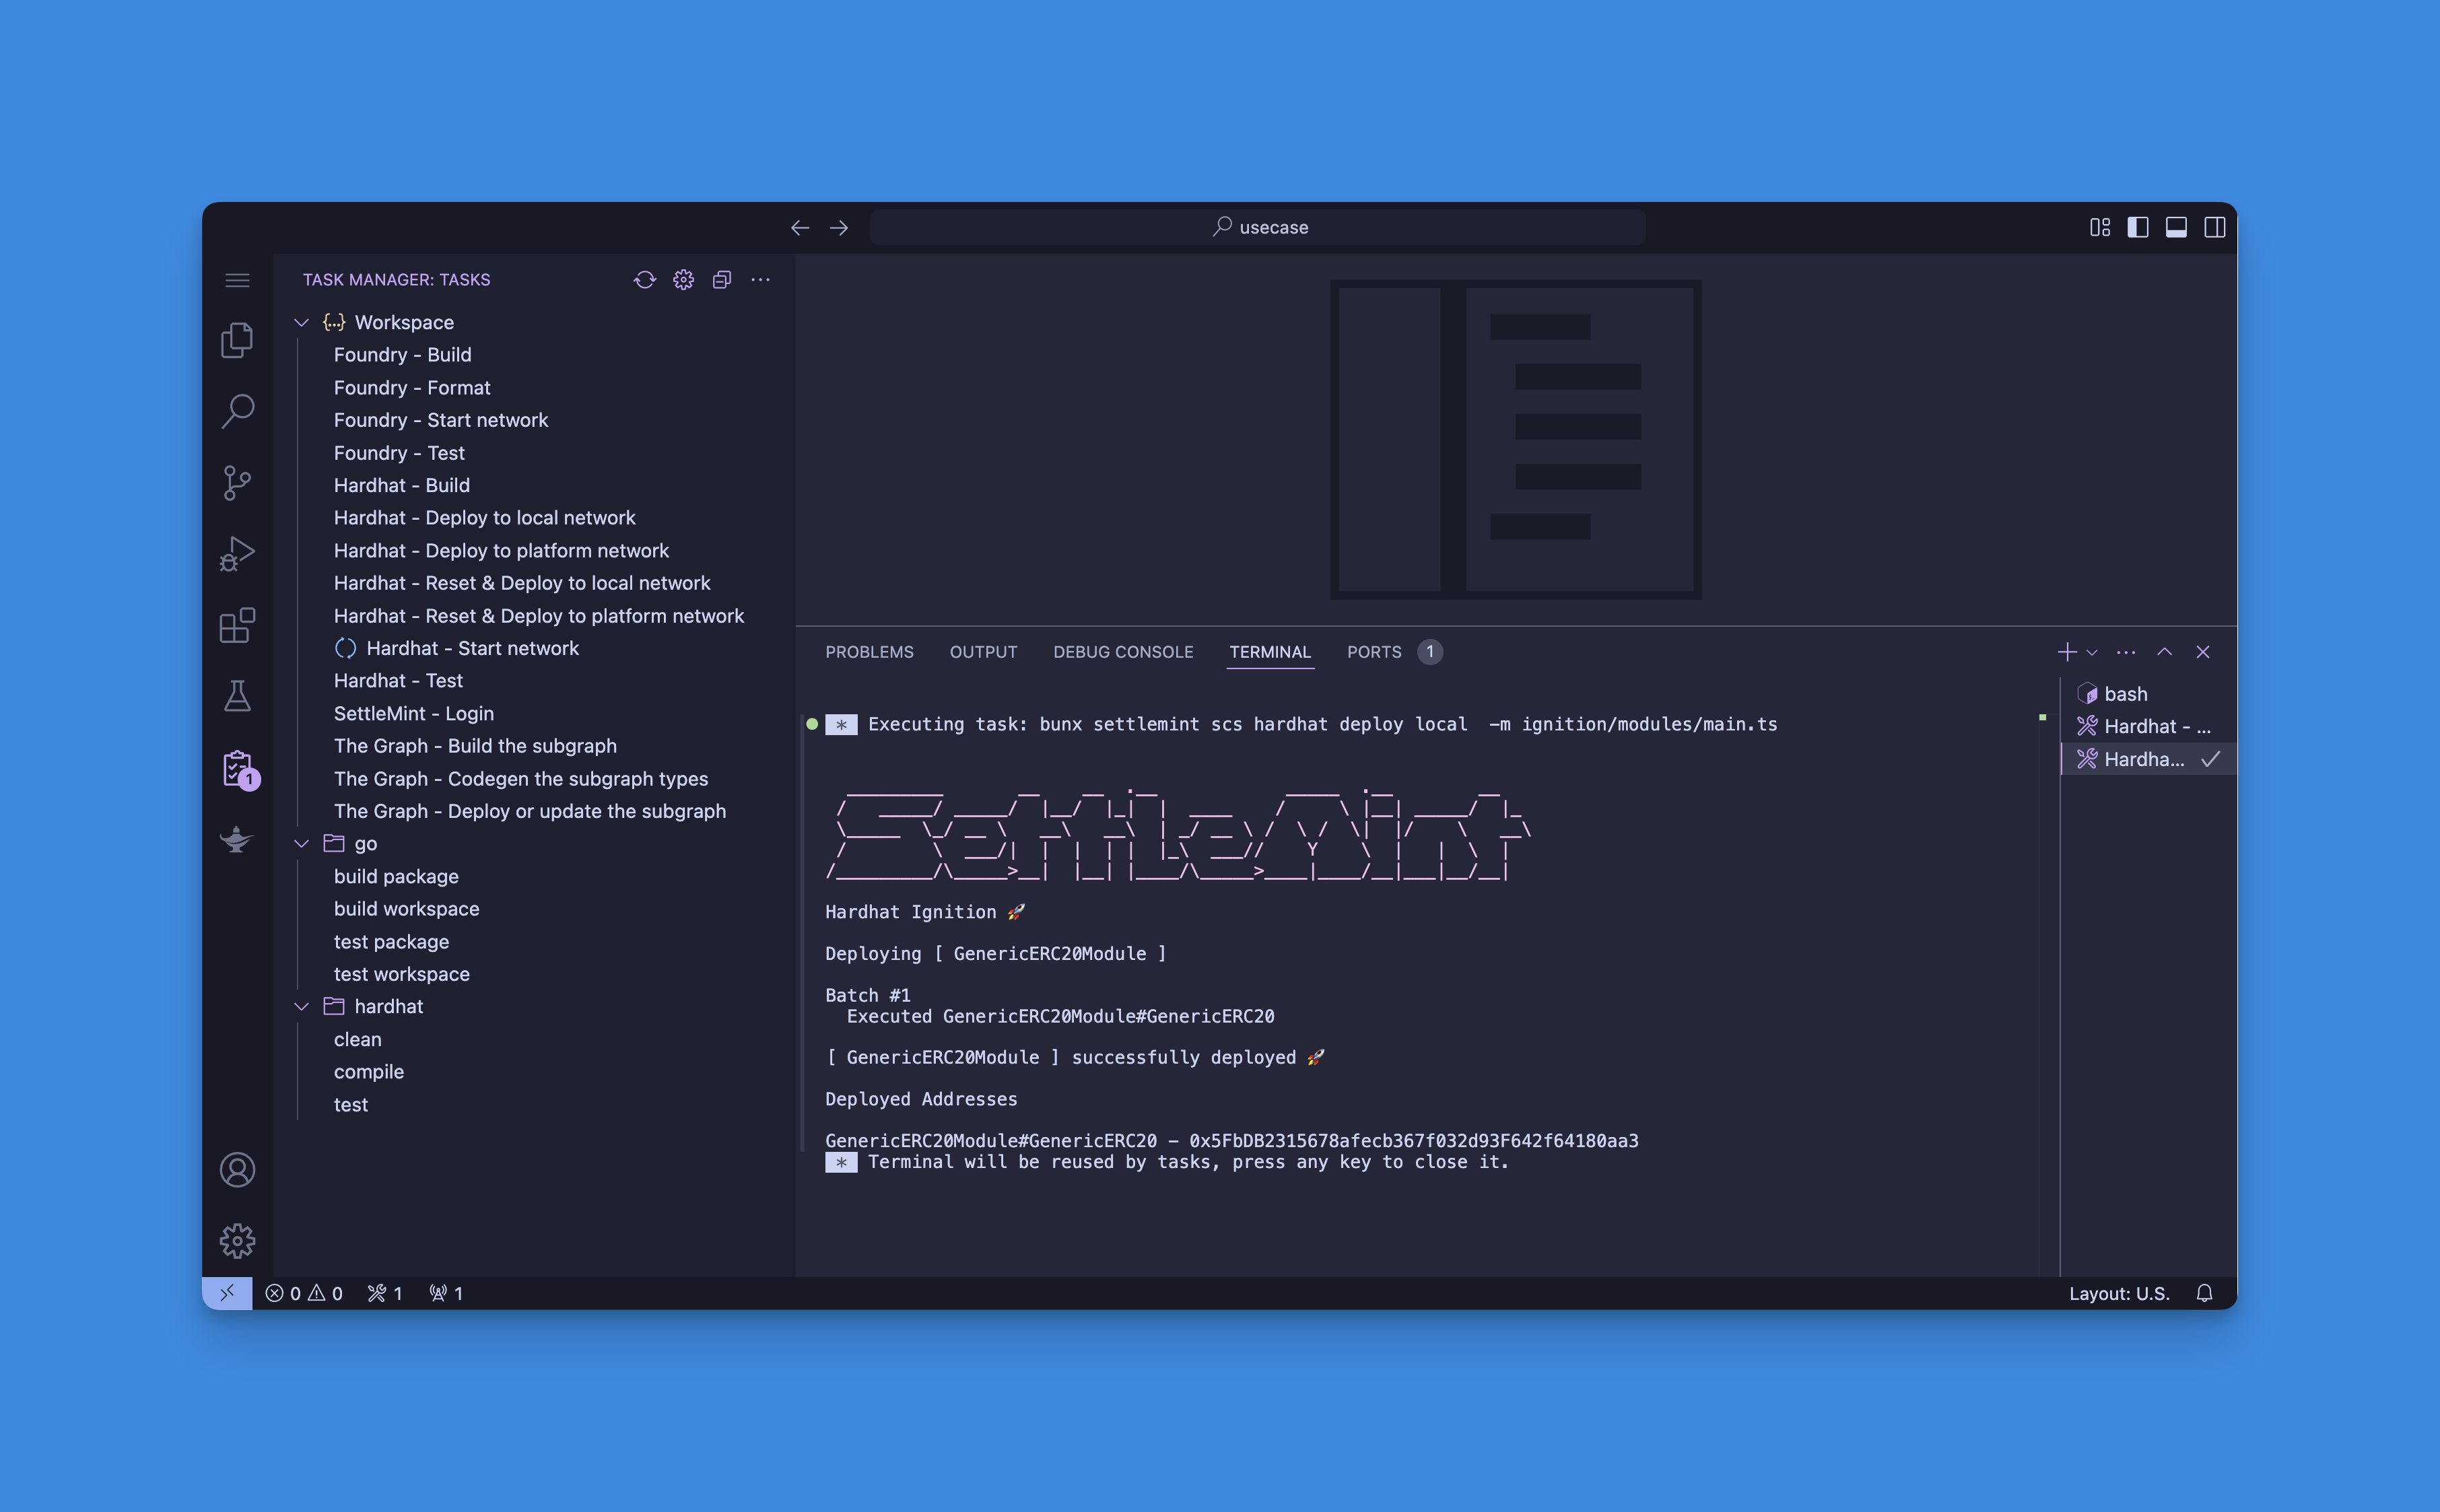
Task: Run Hardhat - Deploy to local network
Action: [x=484, y=518]
